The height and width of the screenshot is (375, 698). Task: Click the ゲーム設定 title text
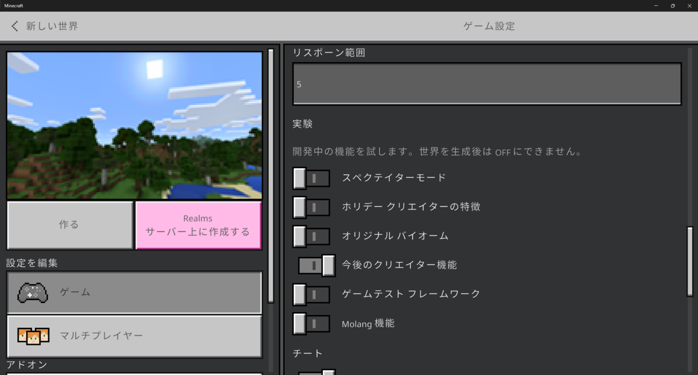click(489, 26)
